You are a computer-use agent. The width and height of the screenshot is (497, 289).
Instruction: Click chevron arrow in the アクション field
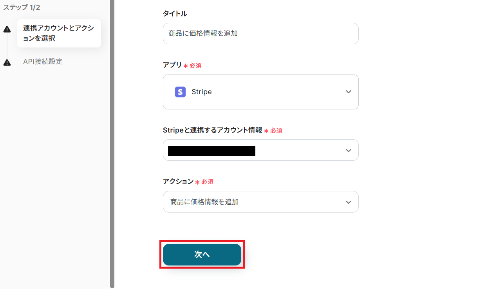click(x=348, y=202)
